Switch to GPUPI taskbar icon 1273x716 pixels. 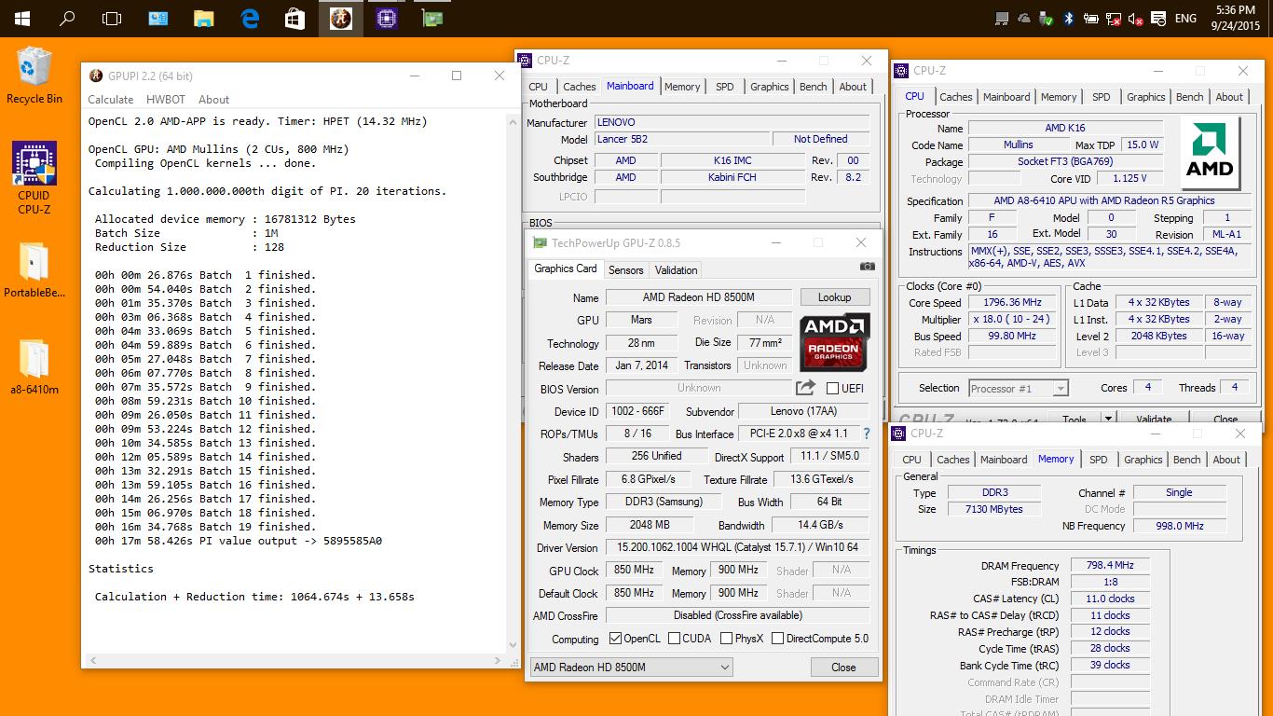pos(341,18)
